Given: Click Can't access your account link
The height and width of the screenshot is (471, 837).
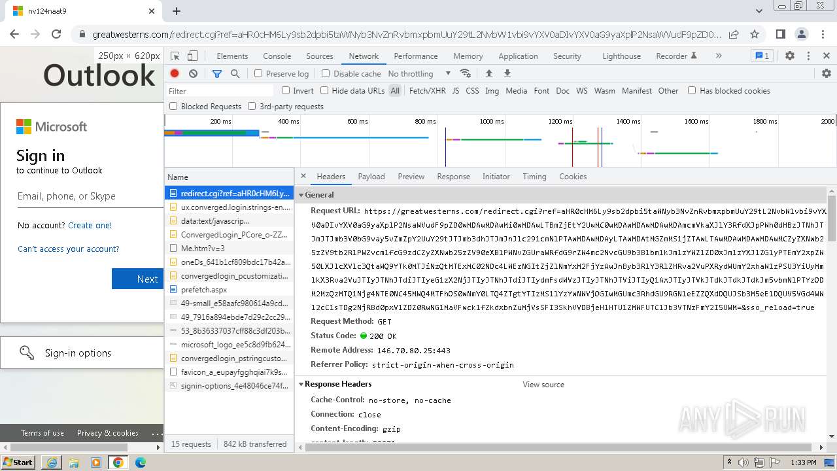Looking at the screenshot, I should click(69, 249).
